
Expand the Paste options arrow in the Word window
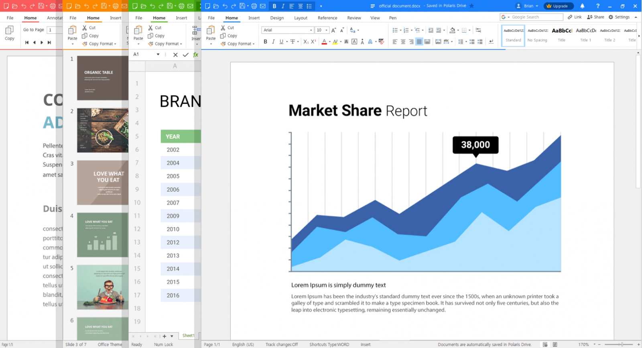coord(211,44)
